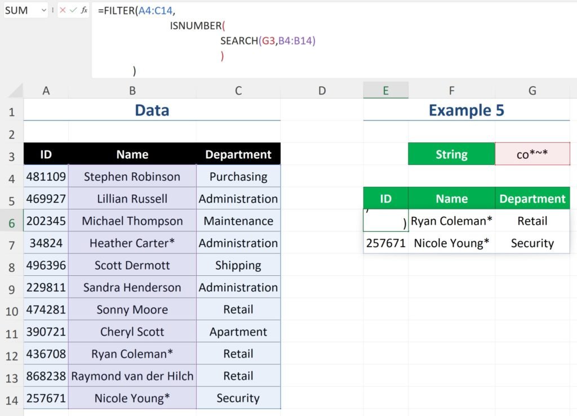The height and width of the screenshot is (416, 577).
Task: Select column E header
Action: (x=385, y=91)
